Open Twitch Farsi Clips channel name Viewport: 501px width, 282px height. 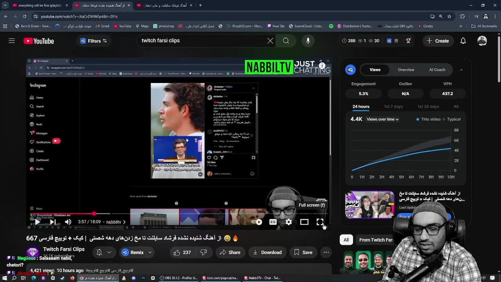pyautogui.click(x=64, y=249)
